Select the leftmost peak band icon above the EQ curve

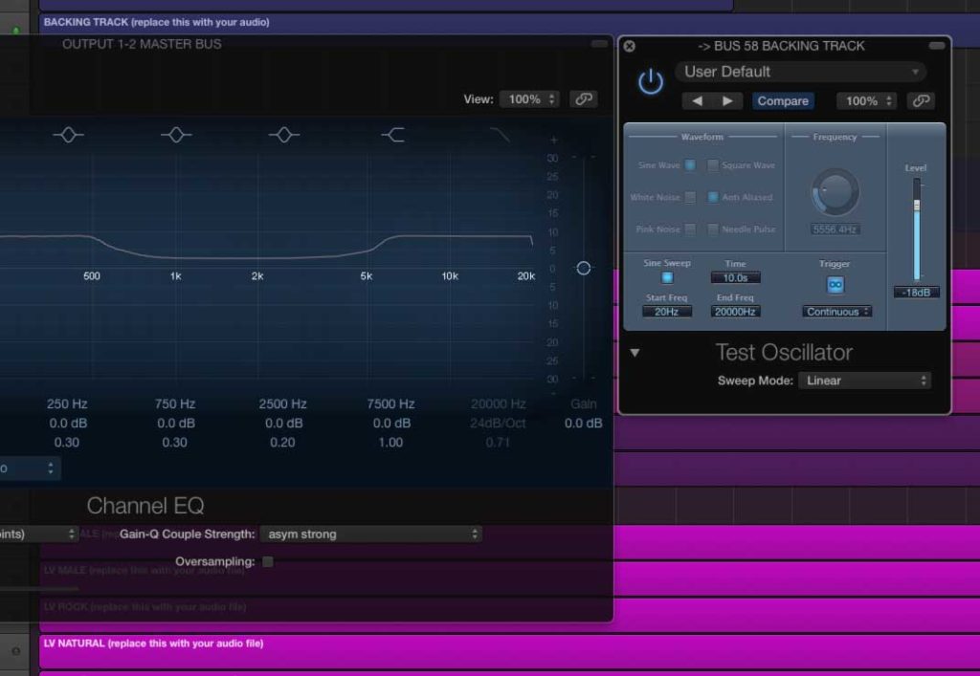point(68,134)
